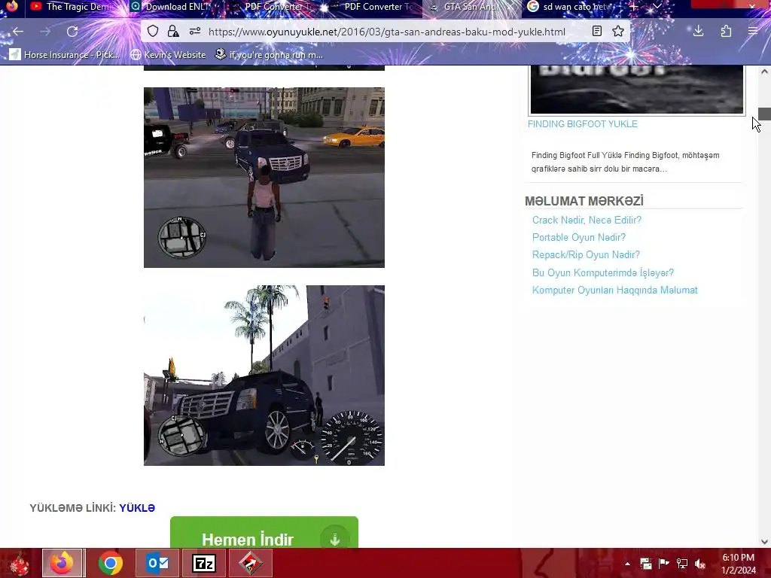
Task: Open 7-Zip from the taskbar
Action: pos(204,563)
